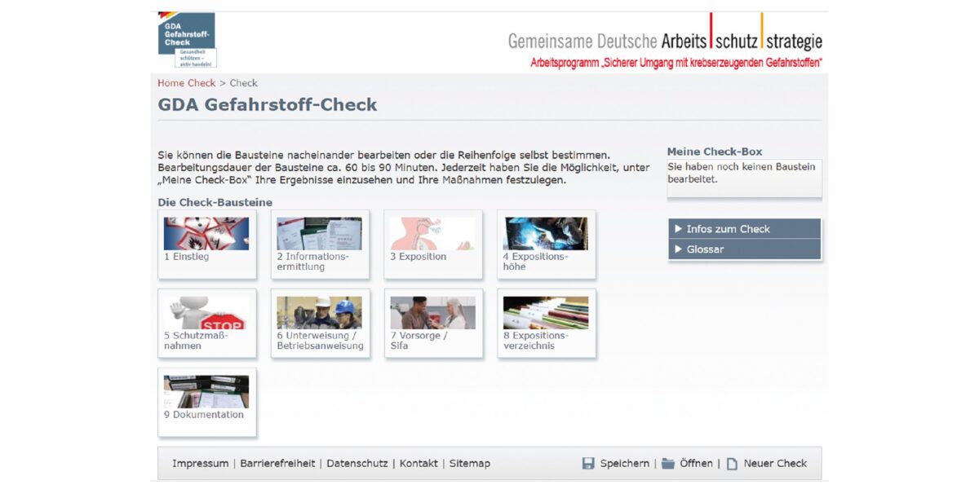Open the Barrierefreiheit footer link

[277, 464]
